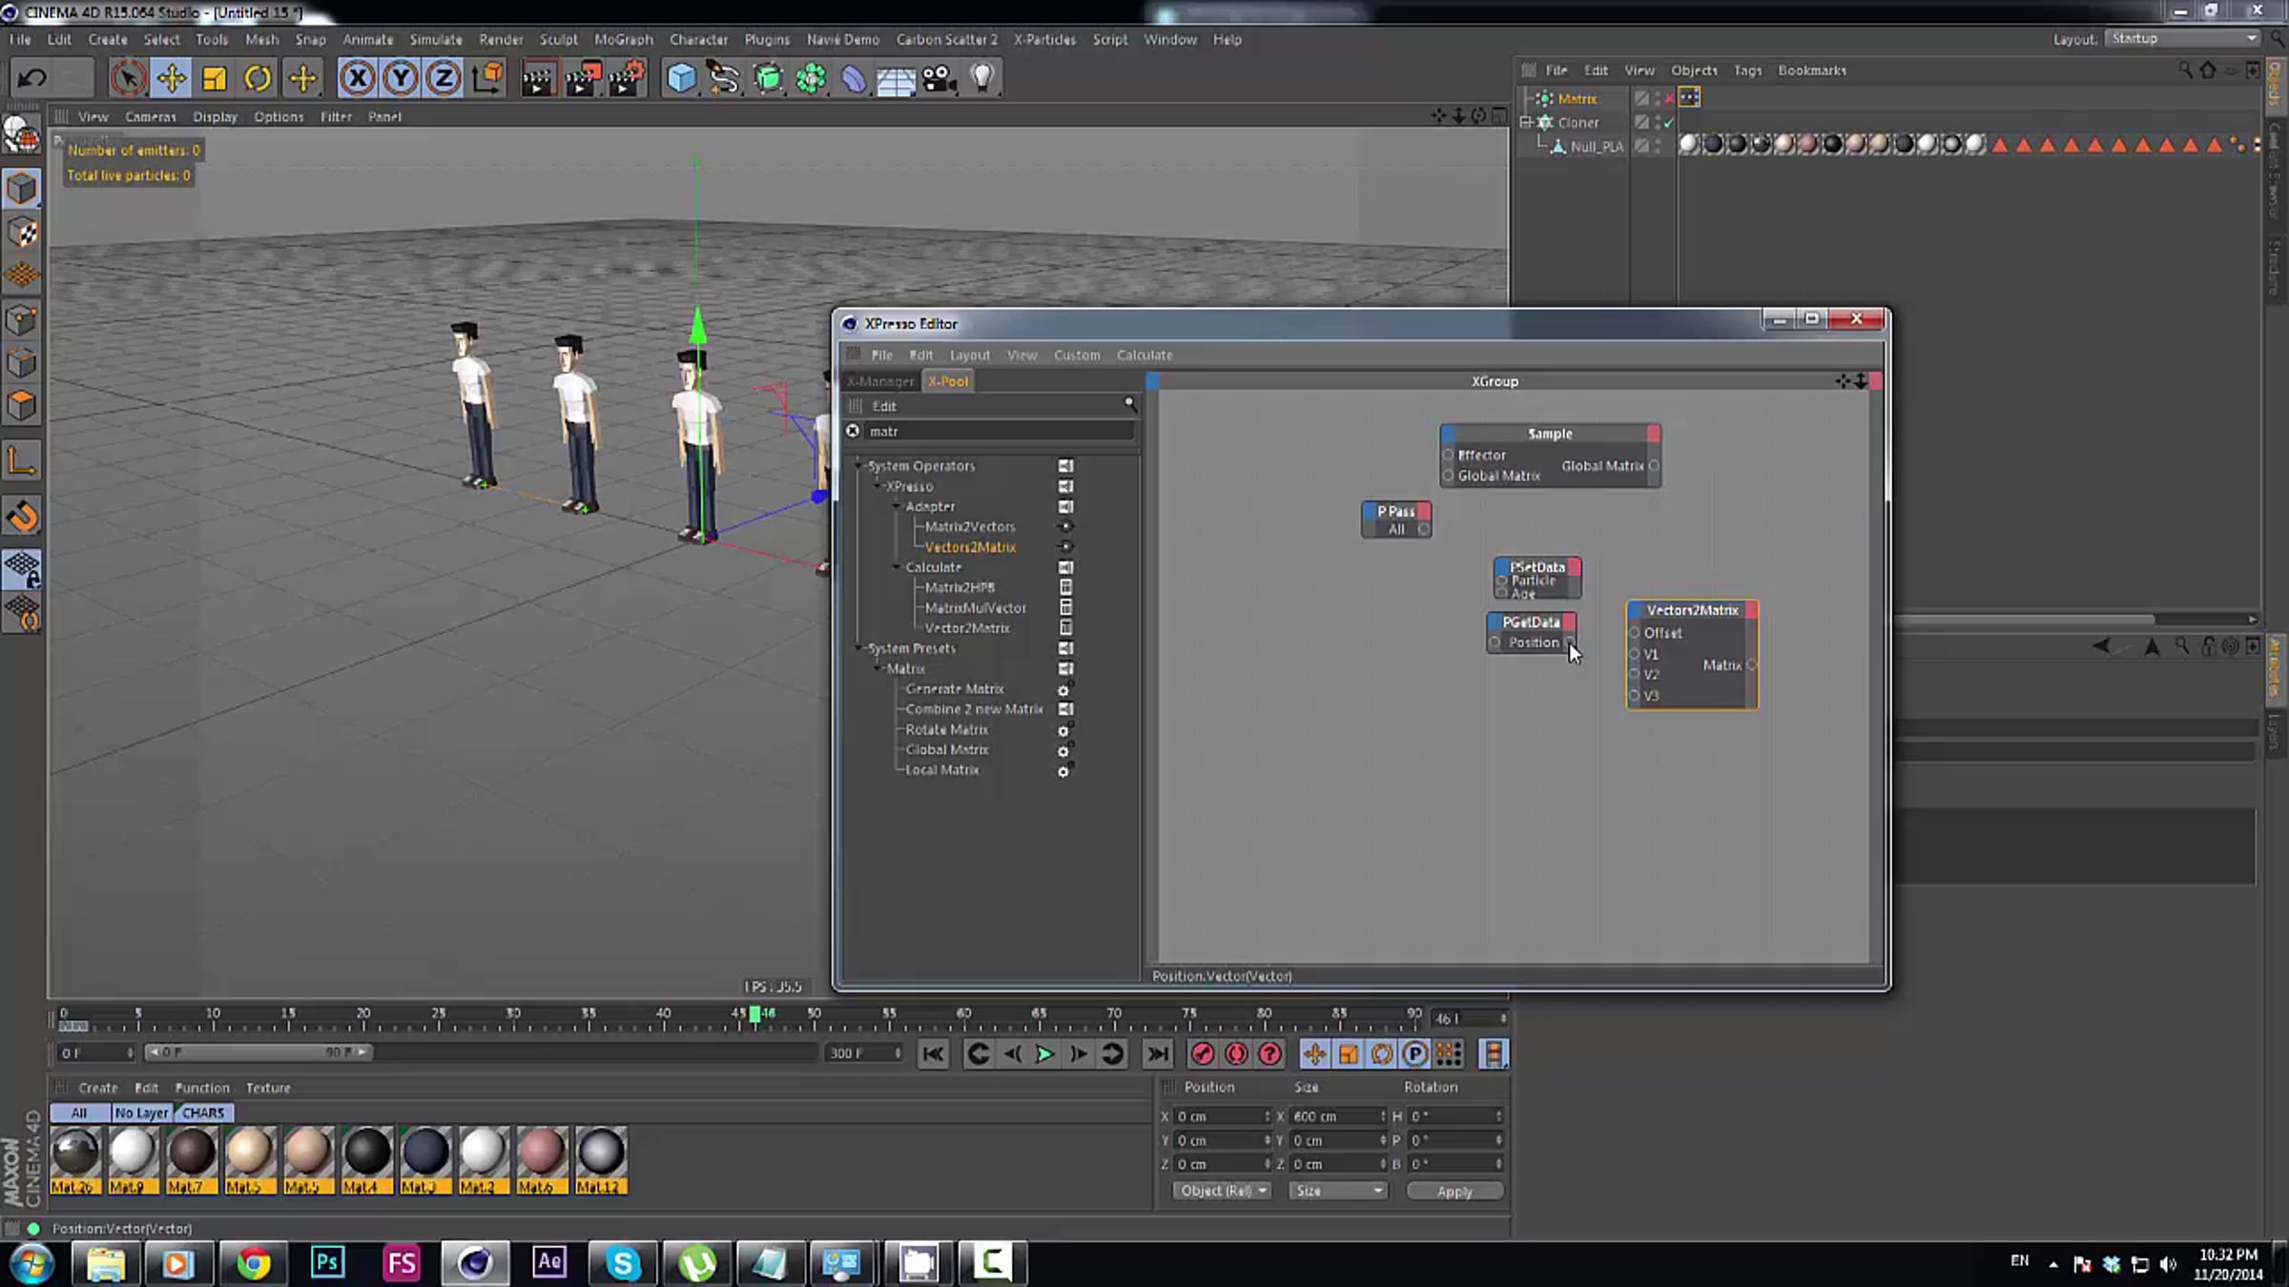
Task: Select the Mat.9 white material swatch
Action: click(132, 1159)
